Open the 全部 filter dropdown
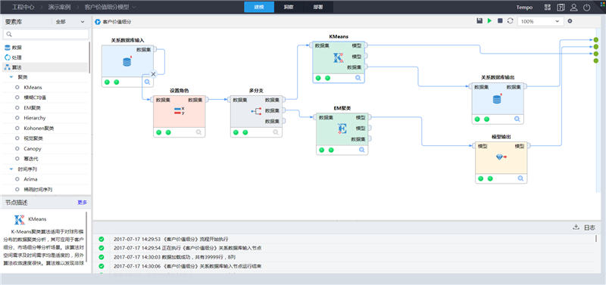 coord(70,22)
